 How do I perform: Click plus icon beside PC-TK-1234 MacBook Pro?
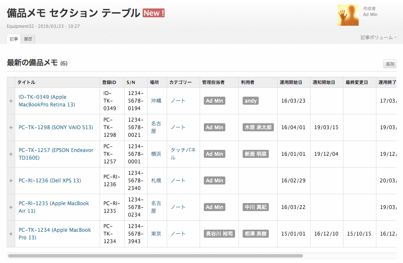[11, 234]
